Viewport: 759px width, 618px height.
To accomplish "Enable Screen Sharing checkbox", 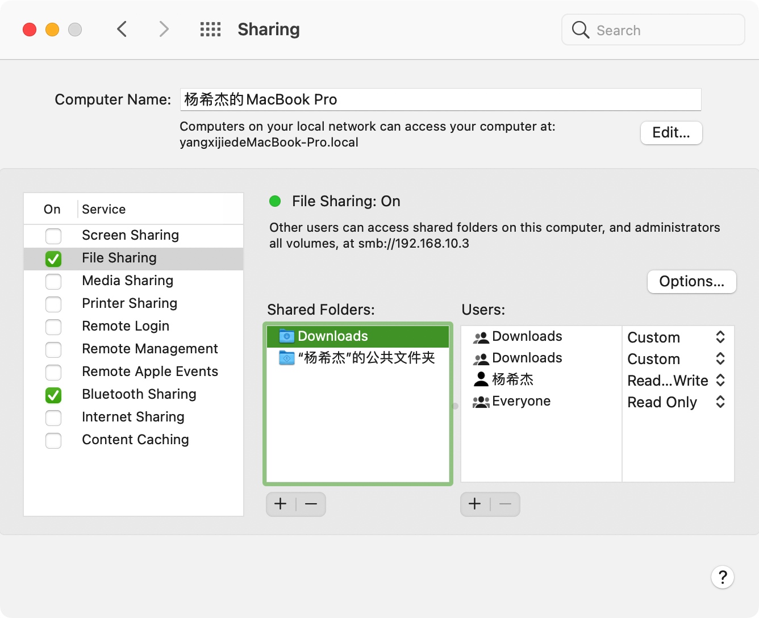I will (x=53, y=236).
